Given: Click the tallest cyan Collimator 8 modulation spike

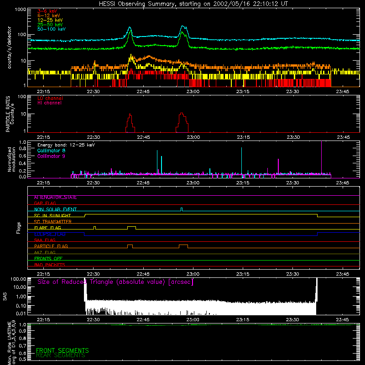Looking at the screenshot, I should (242, 161).
